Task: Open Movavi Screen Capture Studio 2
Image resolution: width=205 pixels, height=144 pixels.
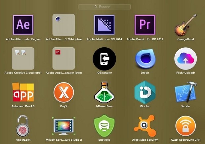Action: coord(64,126)
